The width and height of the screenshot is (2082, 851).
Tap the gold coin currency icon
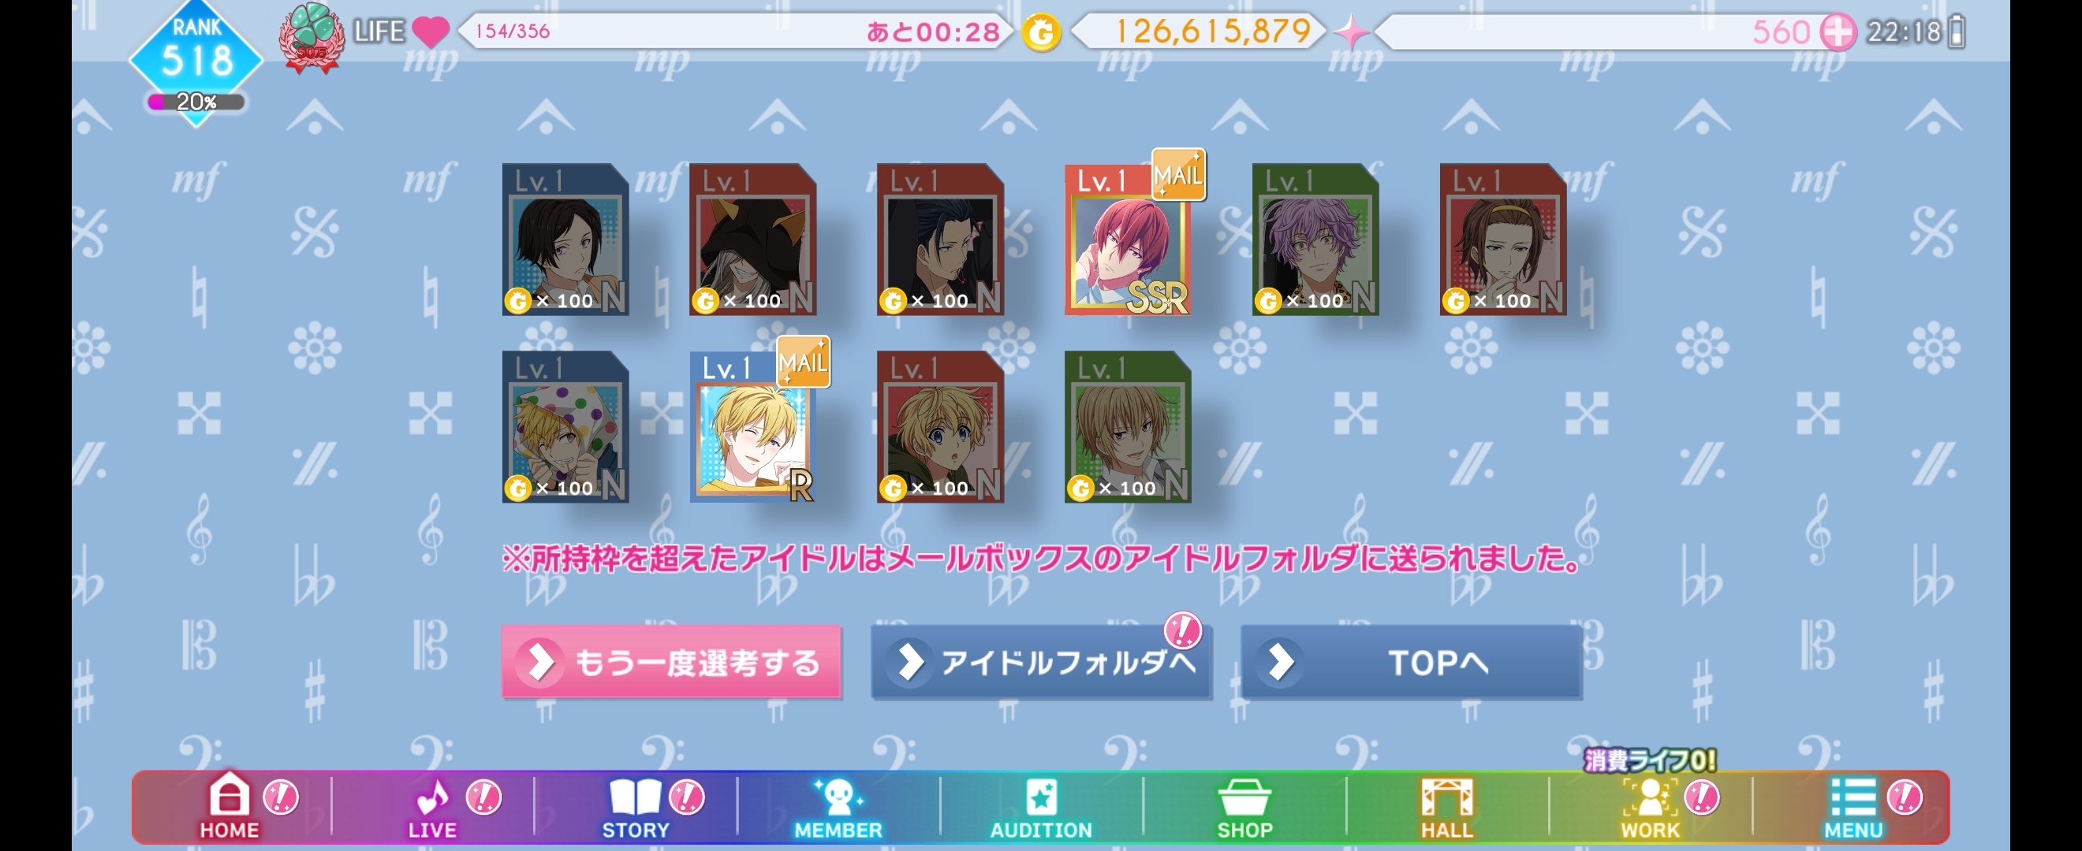tap(1041, 33)
